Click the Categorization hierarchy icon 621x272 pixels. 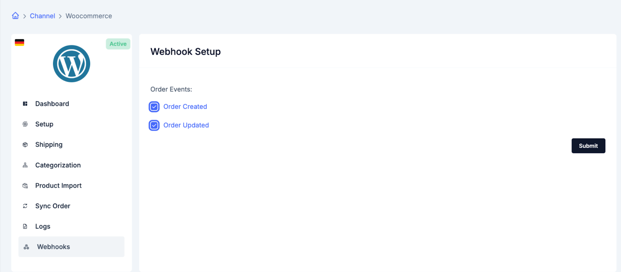25,165
